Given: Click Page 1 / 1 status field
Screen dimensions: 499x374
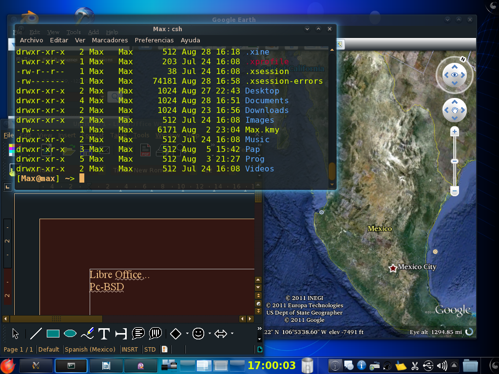Looking at the screenshot, I should 18,350.
